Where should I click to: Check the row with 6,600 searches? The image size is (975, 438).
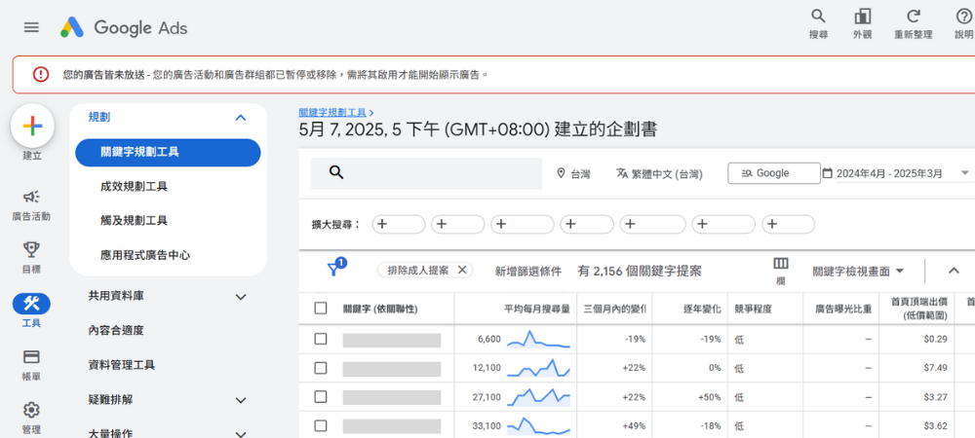click(321, 339)
